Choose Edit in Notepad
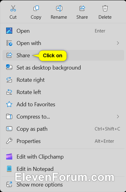This screenshot has width=126, height=192. point(63,169)
